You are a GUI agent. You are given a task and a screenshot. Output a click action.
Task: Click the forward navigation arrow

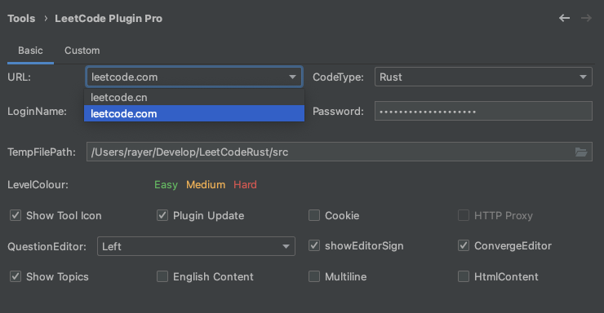586,18
